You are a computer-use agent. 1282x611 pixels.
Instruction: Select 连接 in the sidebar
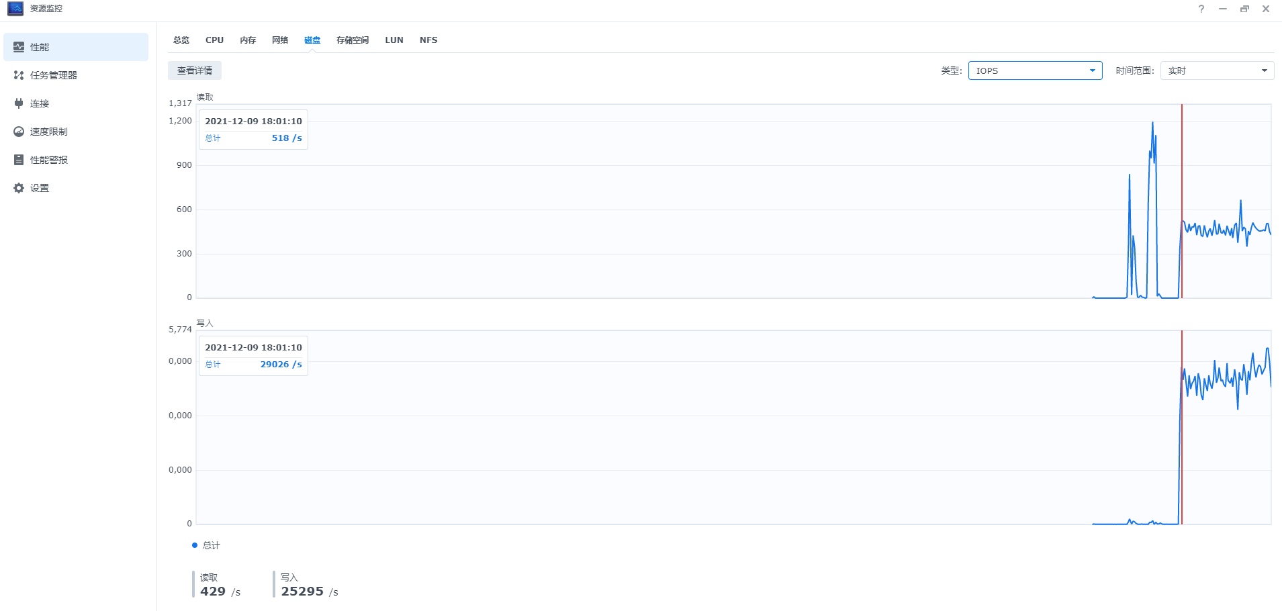tap(76, 103)
